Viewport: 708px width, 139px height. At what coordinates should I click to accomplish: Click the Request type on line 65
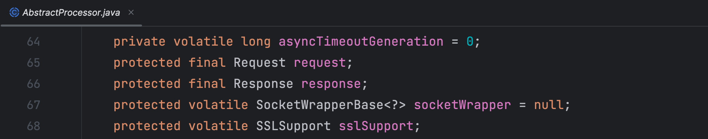tap(259, 63)
